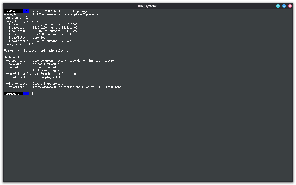The image size is (296, 185).
Task: Click the "--playlist=<file>" option
Action: coord(18,77)
